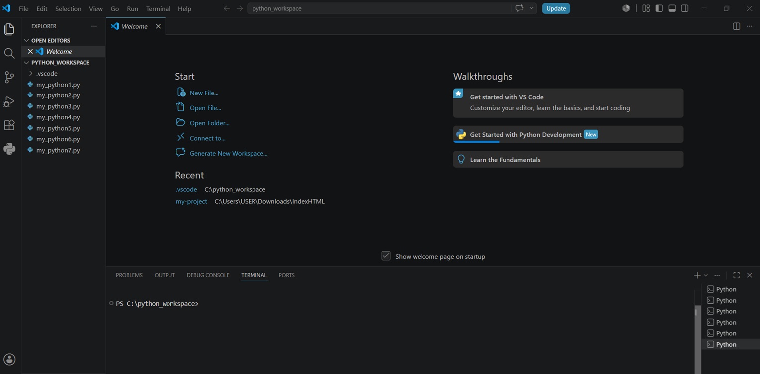Collapse the PYTHON_WORKSPACE folder section
760x374 pixels.
[27, 62]
